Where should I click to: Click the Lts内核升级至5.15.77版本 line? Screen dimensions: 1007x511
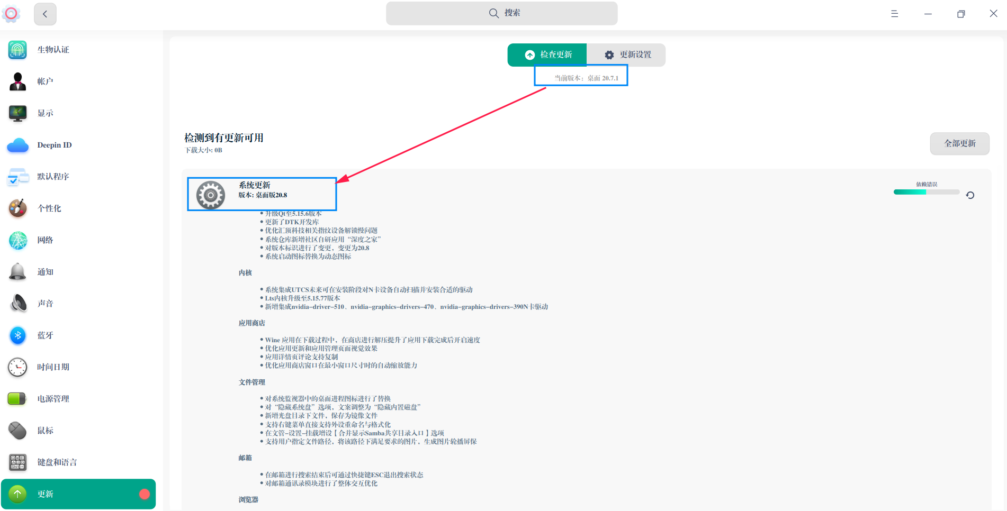tap(303, 298)
